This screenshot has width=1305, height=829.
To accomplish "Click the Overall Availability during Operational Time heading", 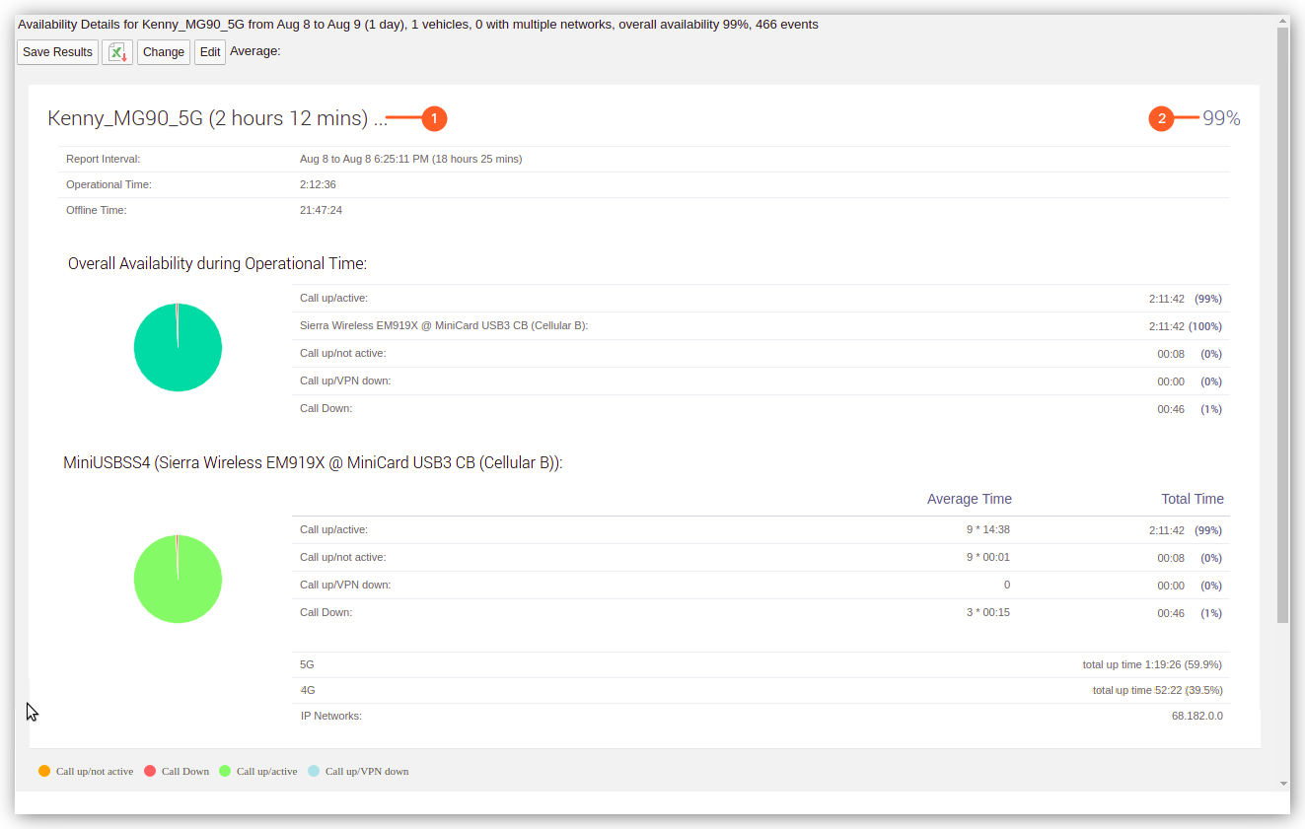I will [x=217, y=263].
